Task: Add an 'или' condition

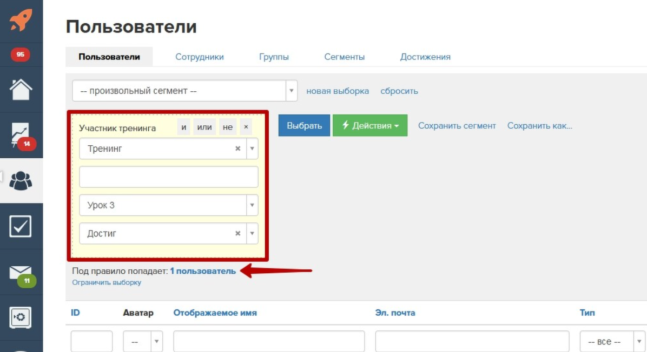Action: (204, 127)
